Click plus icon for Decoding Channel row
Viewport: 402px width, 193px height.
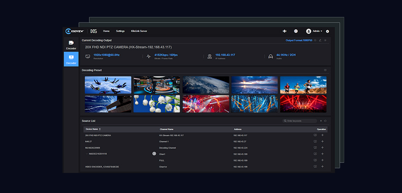[322, 148]
